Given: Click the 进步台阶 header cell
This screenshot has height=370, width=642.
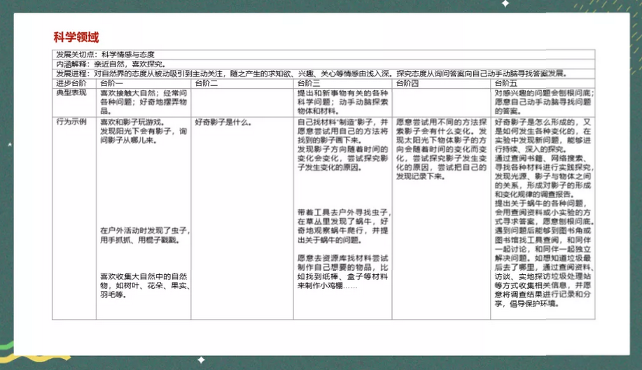Looking at the screenshot, I should 71,83.
